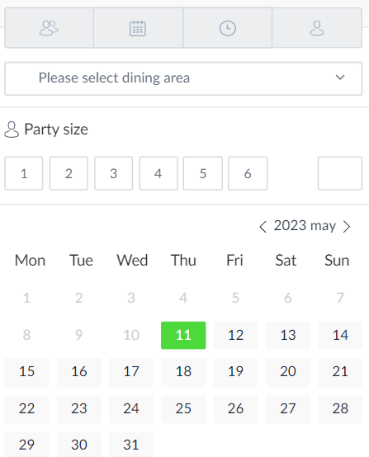Select Friday 12 on the calendar
The image size is (369, 457).
236,335
